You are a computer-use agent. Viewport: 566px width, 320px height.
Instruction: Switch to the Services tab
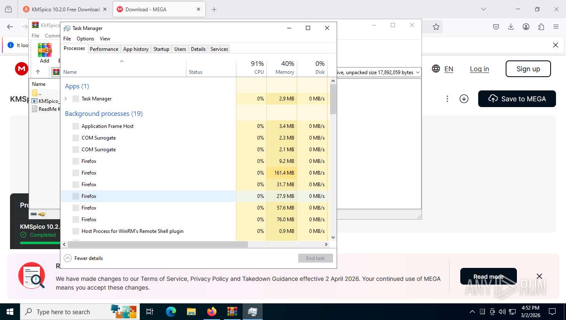219,49
